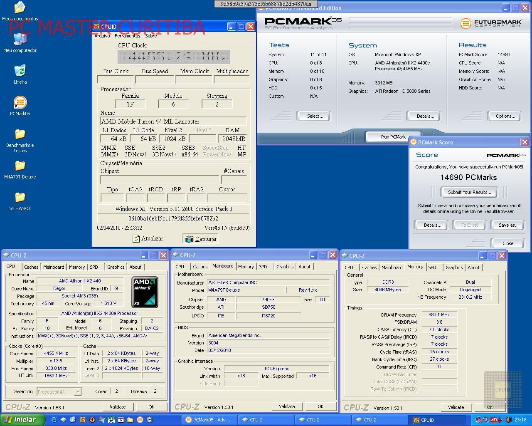Click the M4A79T Deluxe model field
The image size is (532, 426).
coord(246,290)
